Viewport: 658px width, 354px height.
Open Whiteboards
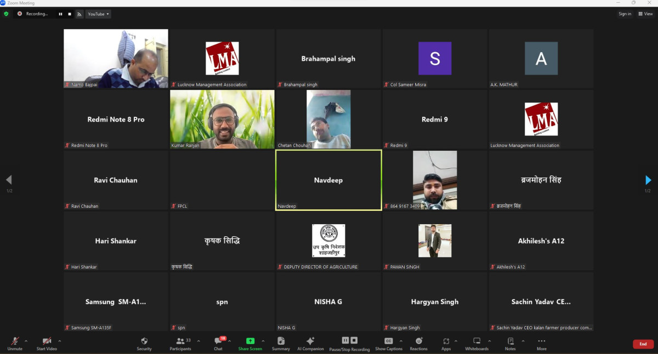(x=477, y=344)
